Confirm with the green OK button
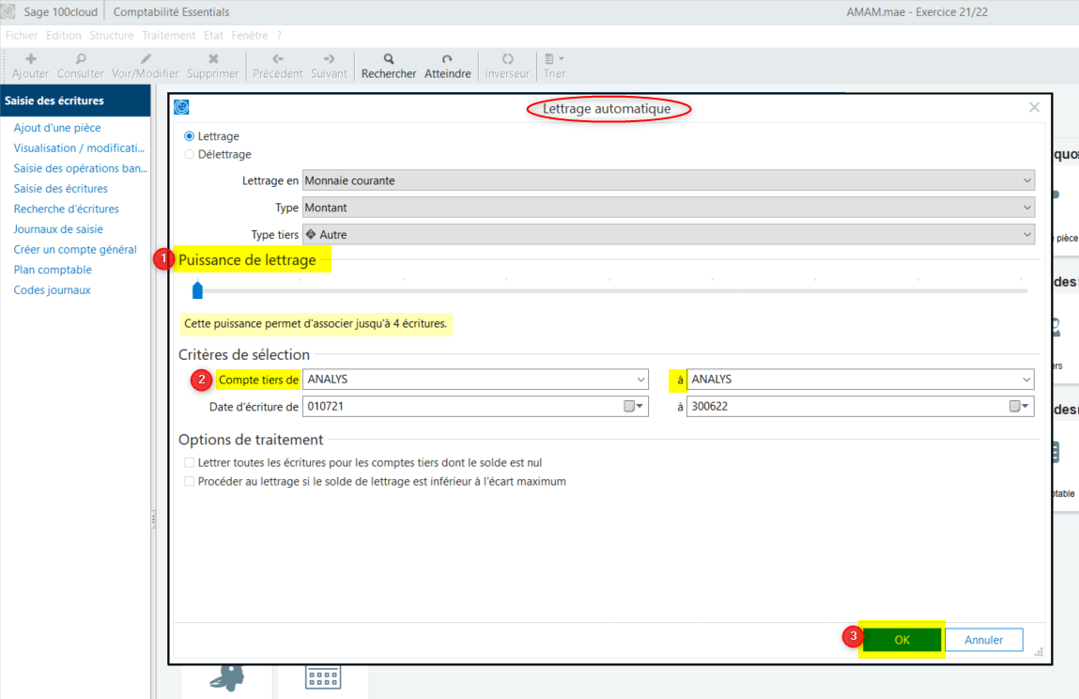This screenshot has width=1079, height=699. pyautogui.click(x=902, y=640)
